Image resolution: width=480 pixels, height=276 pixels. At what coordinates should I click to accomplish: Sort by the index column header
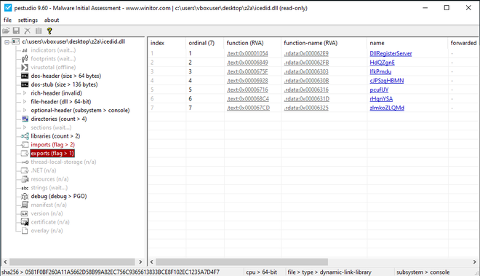pos(167,43)
